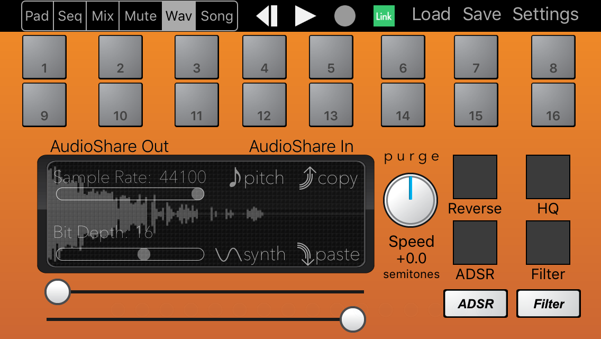Switch to the Seq tab
Screen dimensions: 601x339
coord(70,16)
